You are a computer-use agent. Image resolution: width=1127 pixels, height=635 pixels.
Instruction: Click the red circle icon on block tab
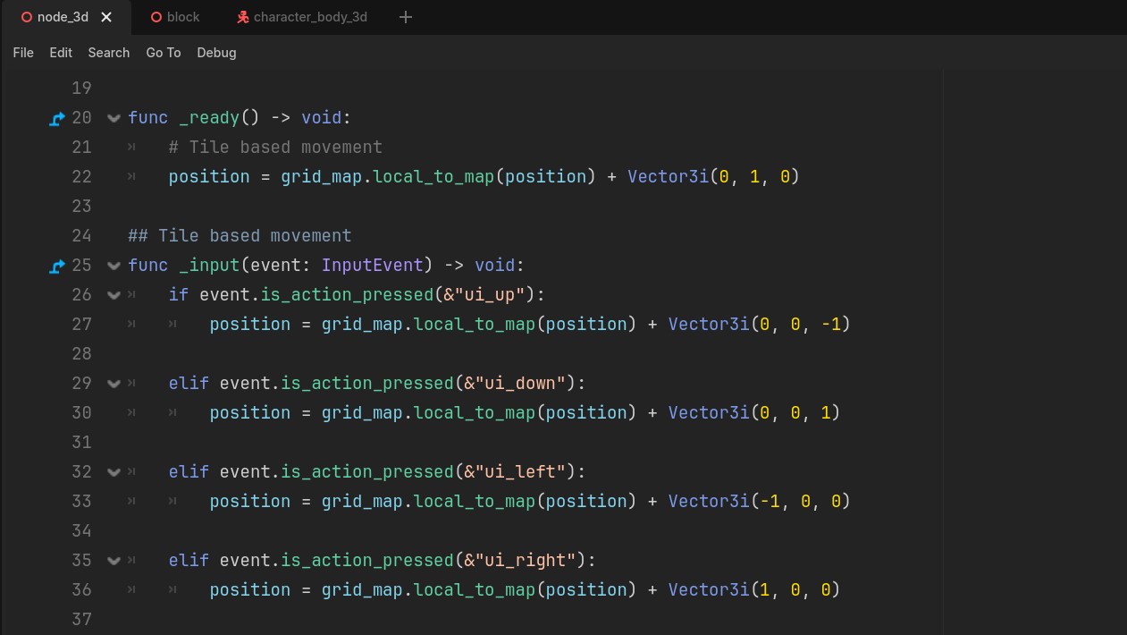point(156,17)
